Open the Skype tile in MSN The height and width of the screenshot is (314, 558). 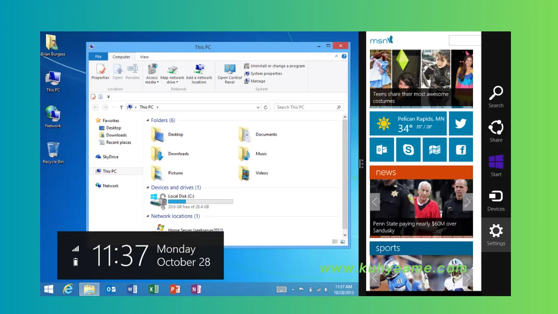tap(408, 150)
